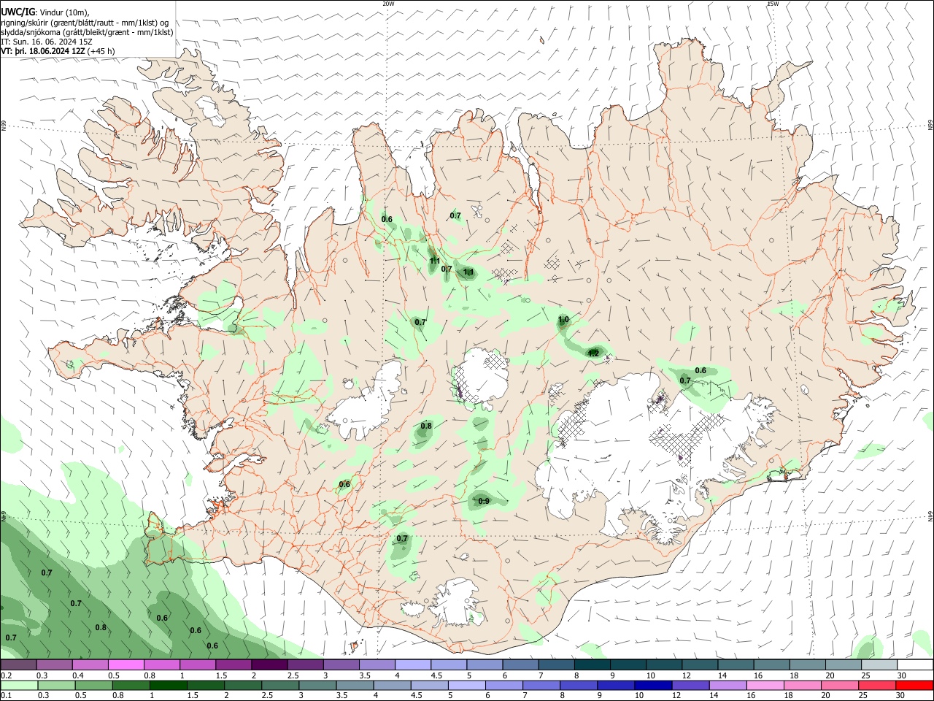Click the darkest purple swatch labeled 2
The height and width of the screenshot is (701, 934).
269,665
